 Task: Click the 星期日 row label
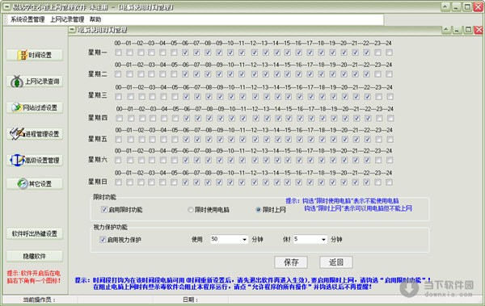click(98, 182)
